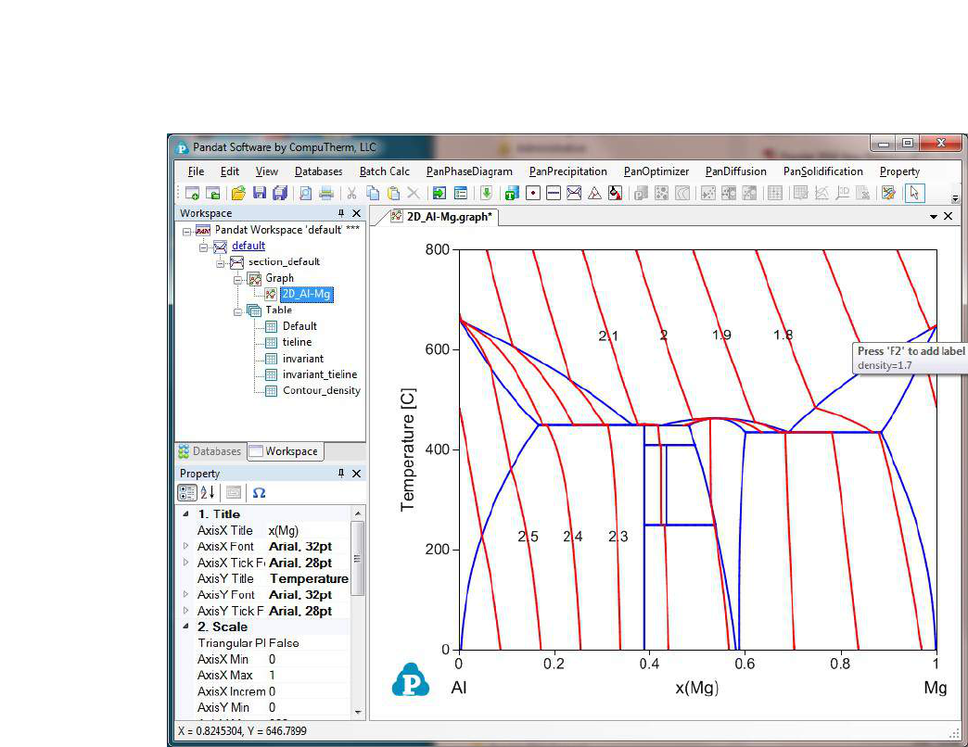Image resolution: width=968 pixels, height=747 pixels.
Task: Click the colorful graph edit pencil icon
Action: (888, 193)
